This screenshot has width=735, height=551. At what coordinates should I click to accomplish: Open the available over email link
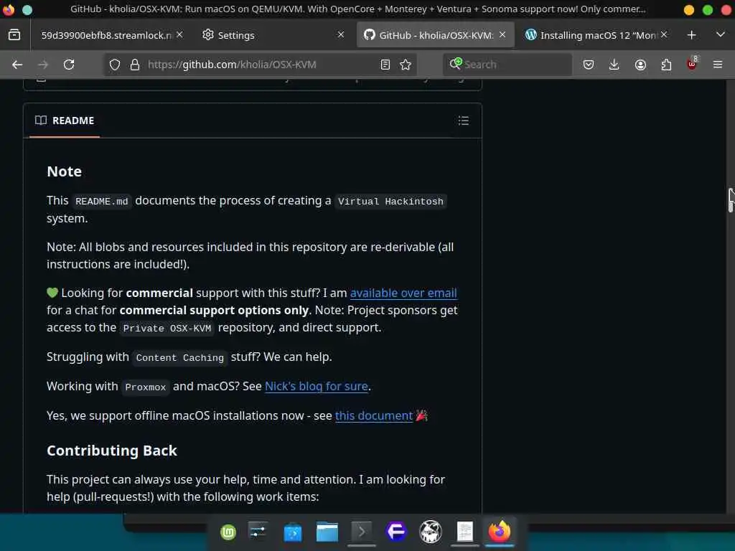[403, 293]
